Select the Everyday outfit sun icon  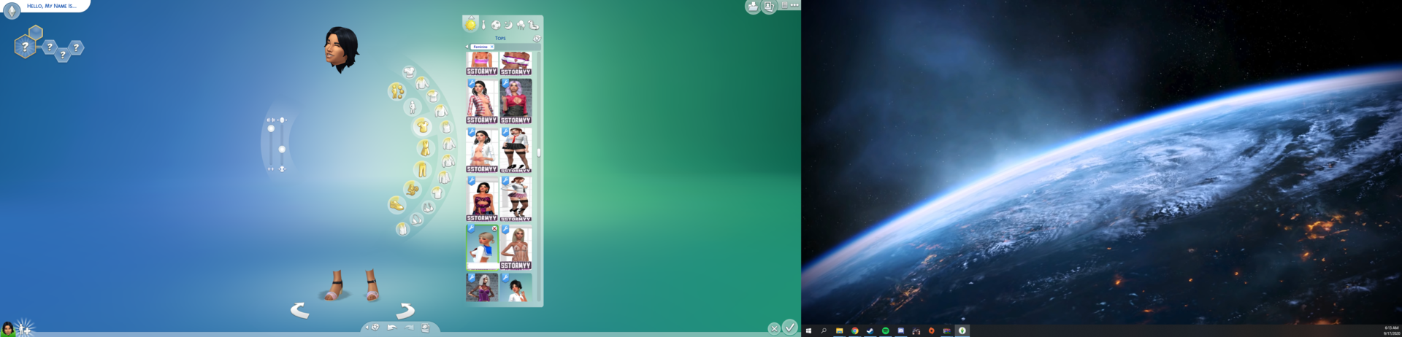[471, 24]
